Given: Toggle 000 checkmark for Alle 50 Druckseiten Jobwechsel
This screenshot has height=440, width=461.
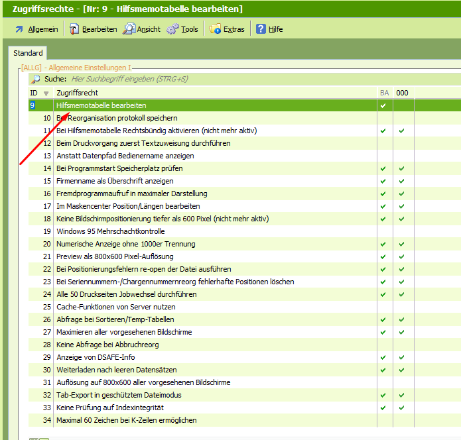Looking at the screenshot, I should click(401, 295).
